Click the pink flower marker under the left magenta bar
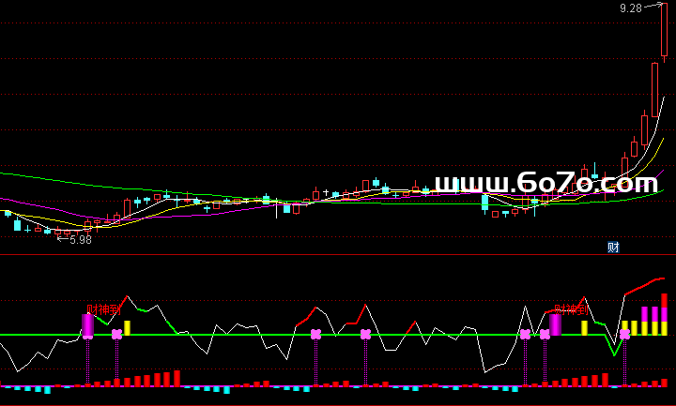Image resolution: width=676 pixels, height=406 pixels. tap(87, 335)
